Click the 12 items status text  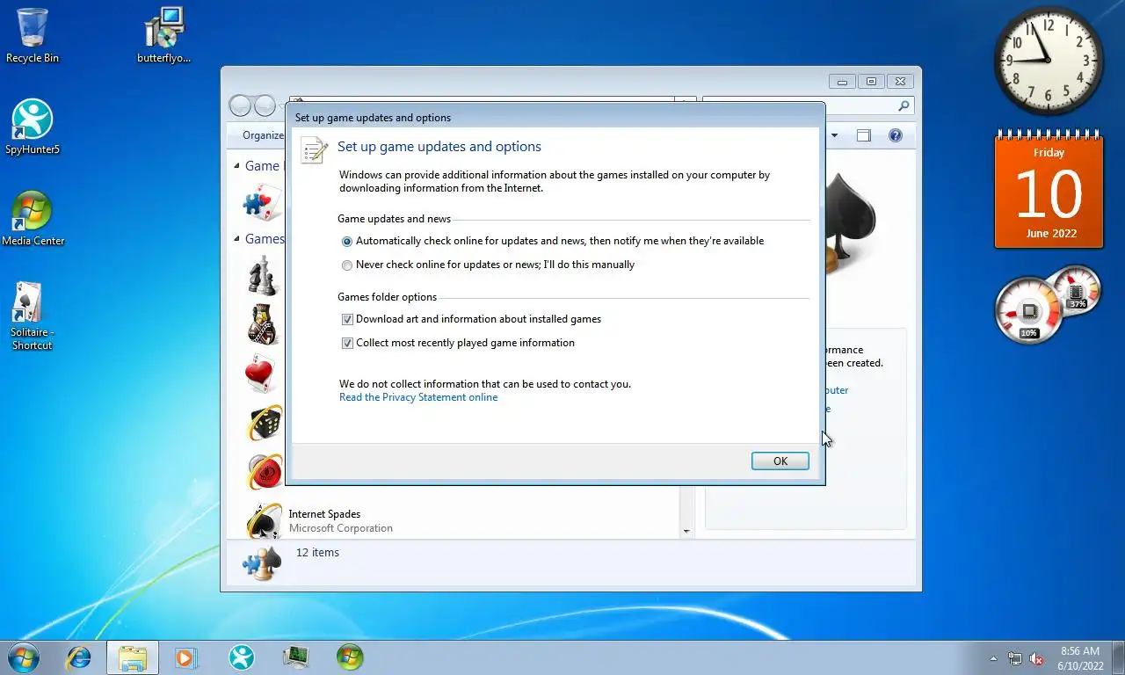317,553
